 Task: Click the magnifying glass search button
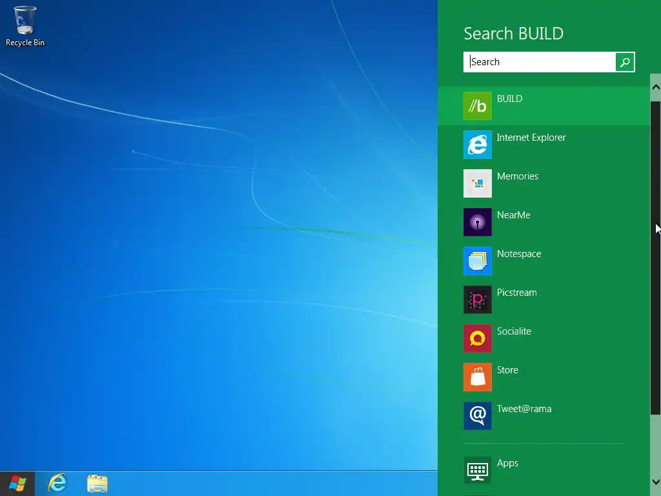tap(625, 62)
